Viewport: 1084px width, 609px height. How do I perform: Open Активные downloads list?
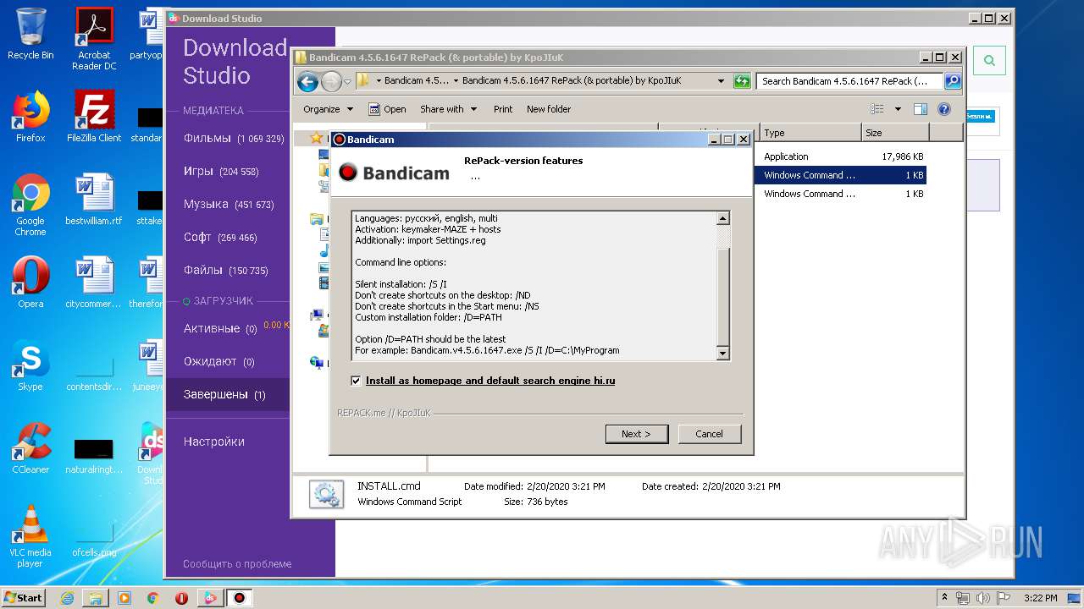point(220,328)
